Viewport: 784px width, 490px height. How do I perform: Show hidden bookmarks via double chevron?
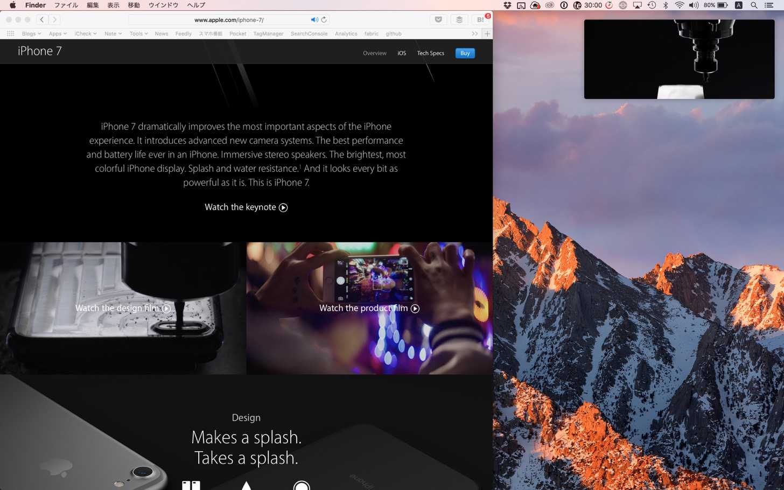pos(474,33)
